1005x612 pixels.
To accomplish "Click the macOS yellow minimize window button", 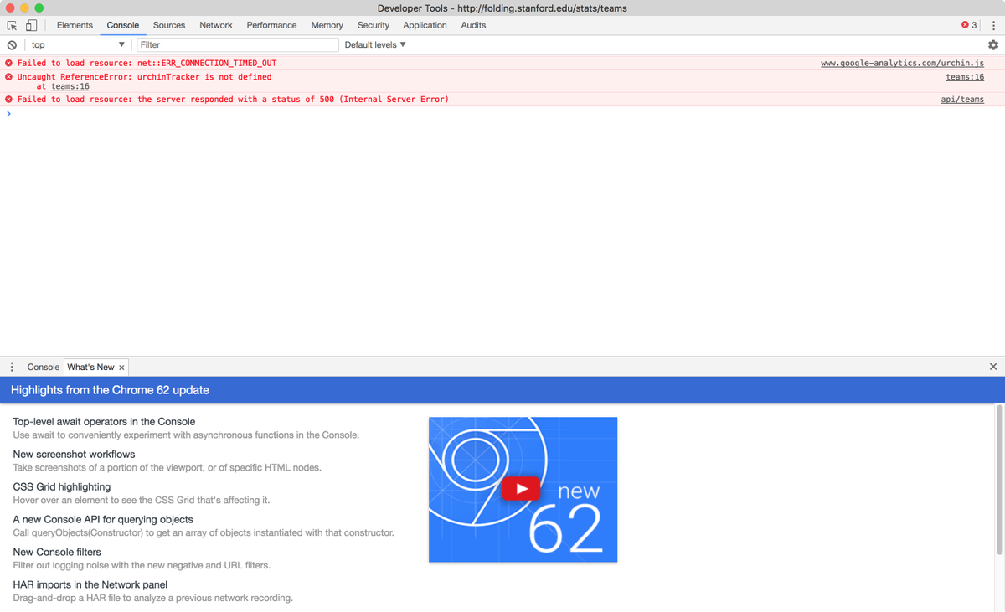I will click(23, 8).
